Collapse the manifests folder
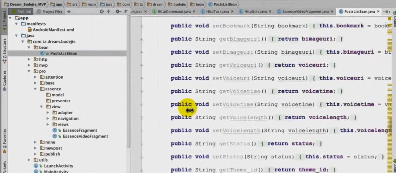Screen dimensions: 396x173 coord(17,24)
